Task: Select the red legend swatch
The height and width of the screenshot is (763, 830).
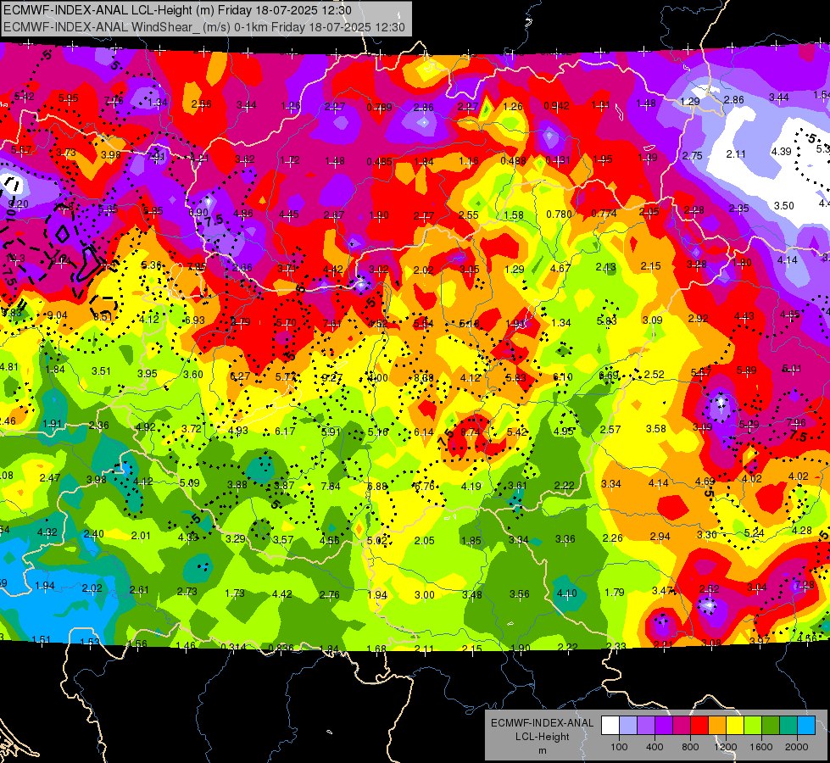Action: 699,726
